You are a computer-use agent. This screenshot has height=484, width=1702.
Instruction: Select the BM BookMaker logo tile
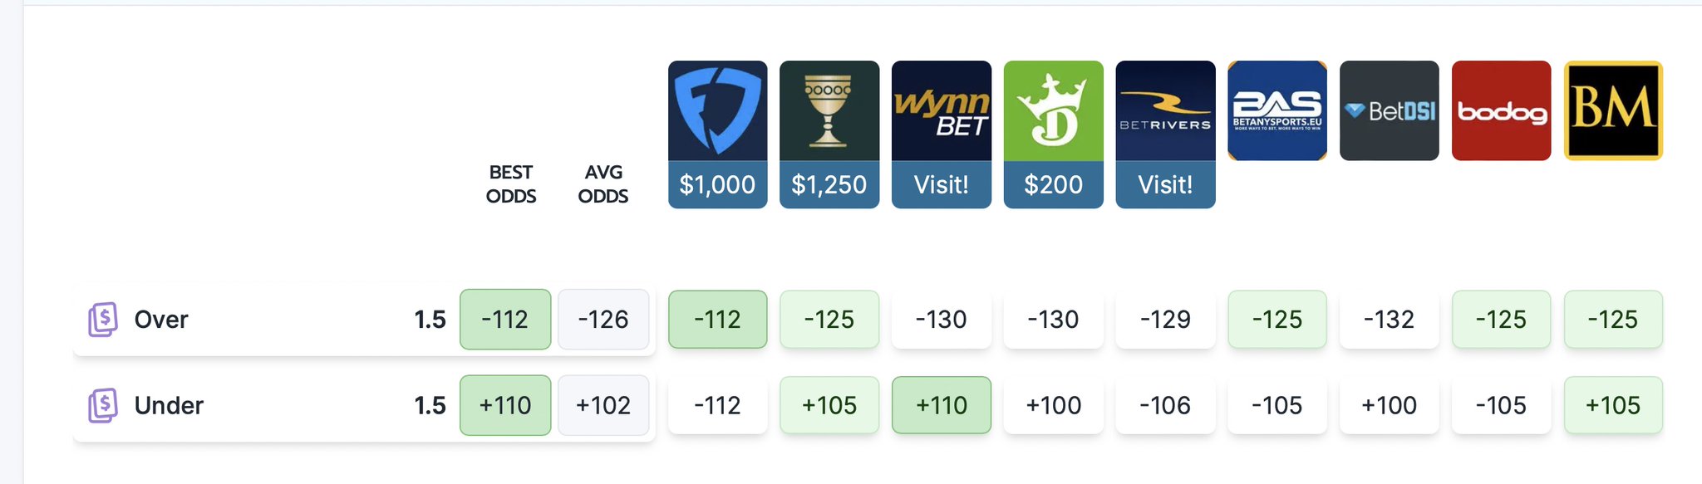coord(1613,110)
